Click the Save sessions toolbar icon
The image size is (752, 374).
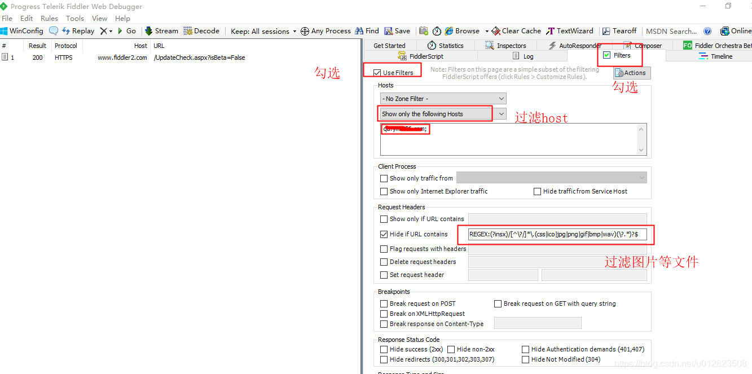click(397, 31)
